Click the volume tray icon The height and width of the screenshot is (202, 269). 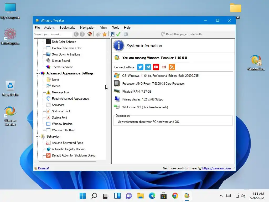pos(243,196)
